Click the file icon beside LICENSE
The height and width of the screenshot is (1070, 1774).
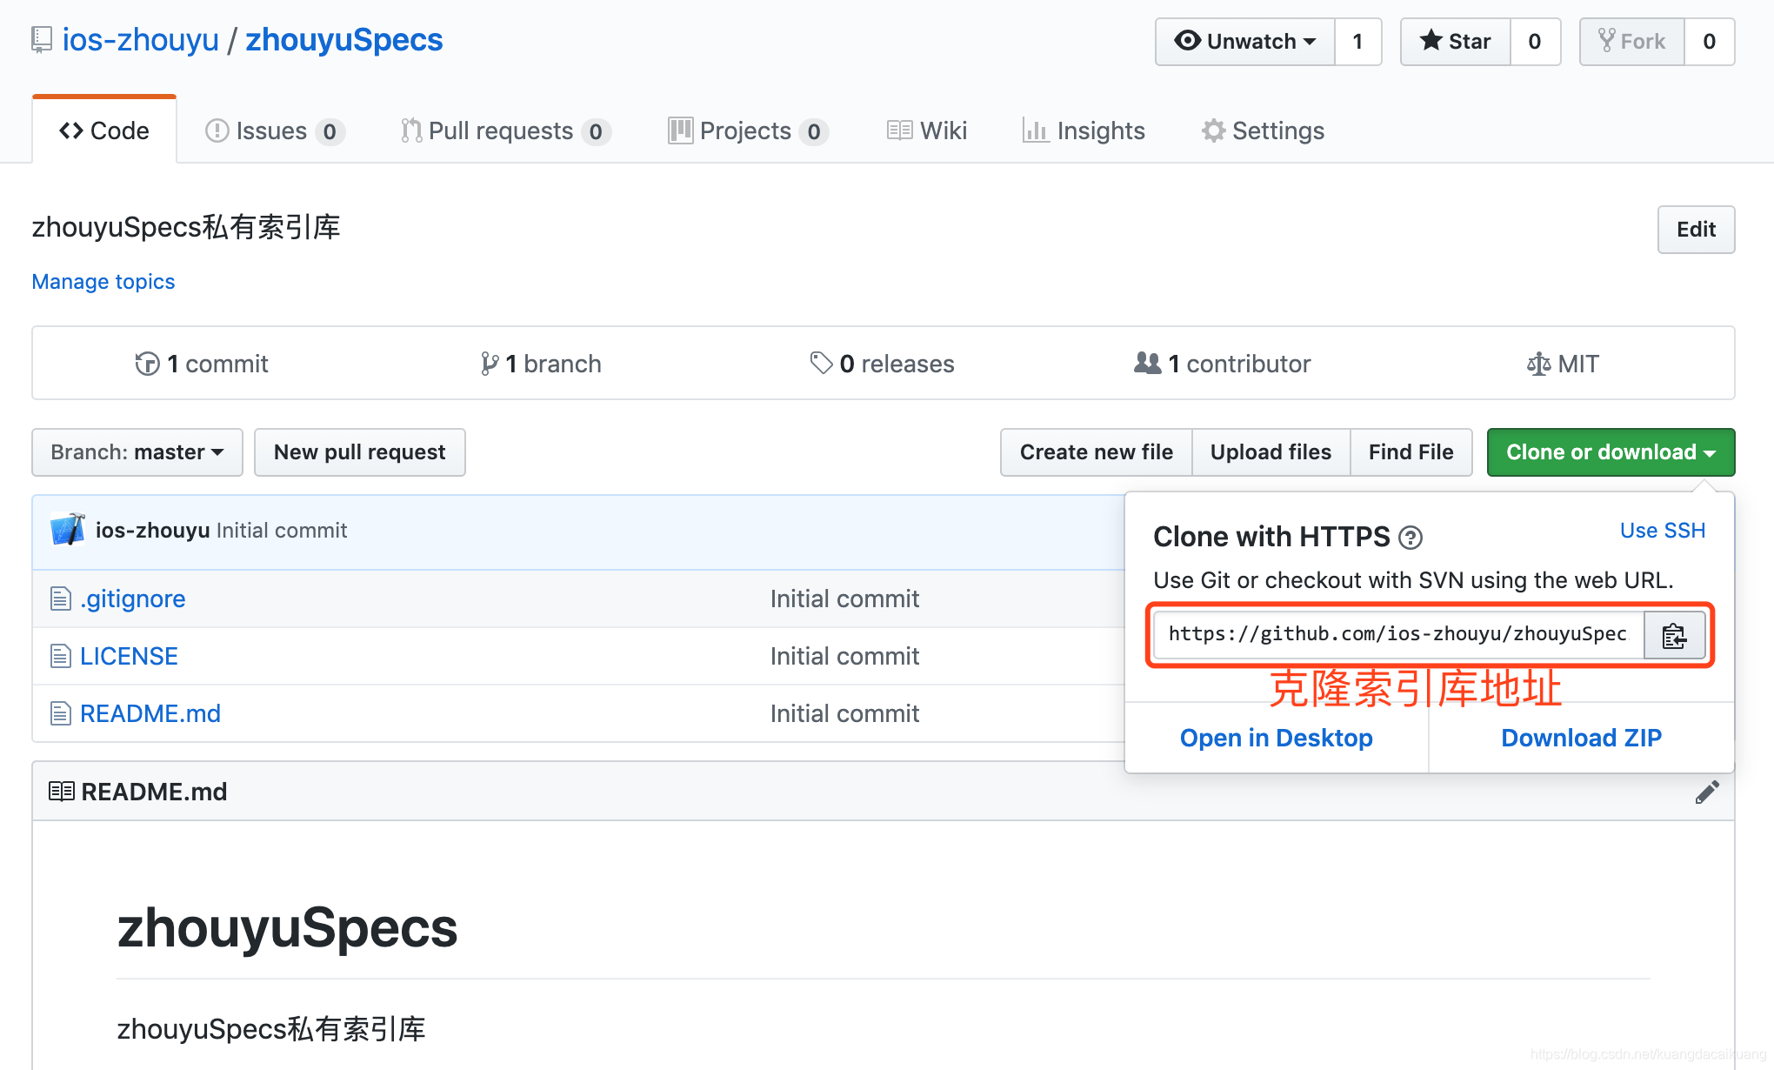[x=60, y=656]
